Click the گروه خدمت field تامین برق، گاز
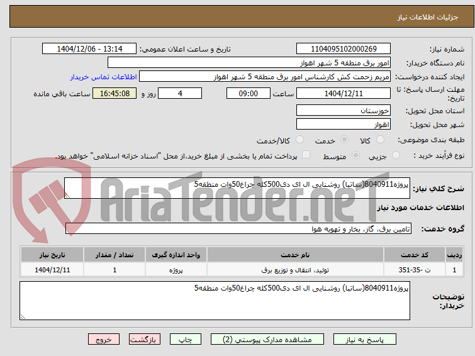This screenshot has height=356, width=475. [238, 229]
